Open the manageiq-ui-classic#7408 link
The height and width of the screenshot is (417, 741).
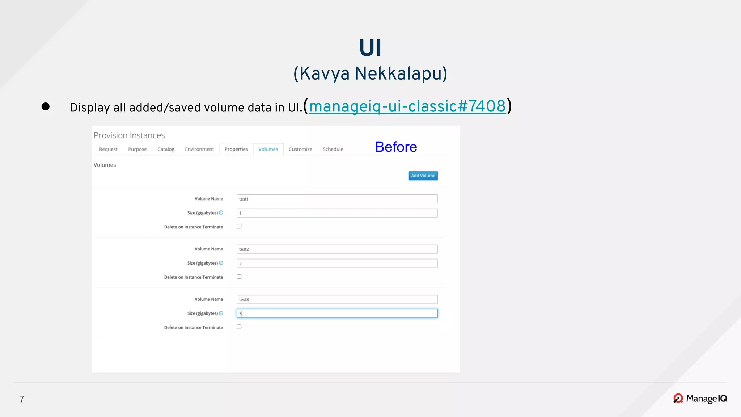pos(407,106)
